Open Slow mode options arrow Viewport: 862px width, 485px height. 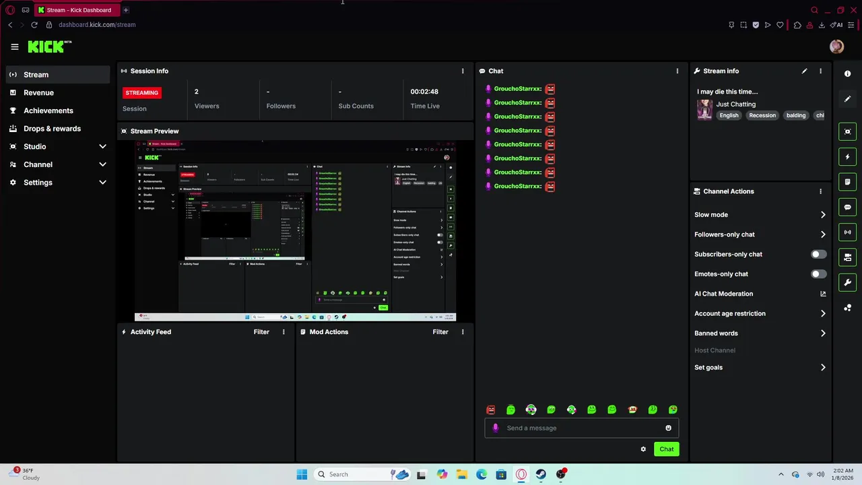(x=823, y=215)
